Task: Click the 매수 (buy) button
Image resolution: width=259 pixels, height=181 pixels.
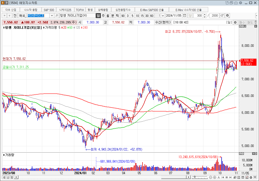Action: [242, 22]
